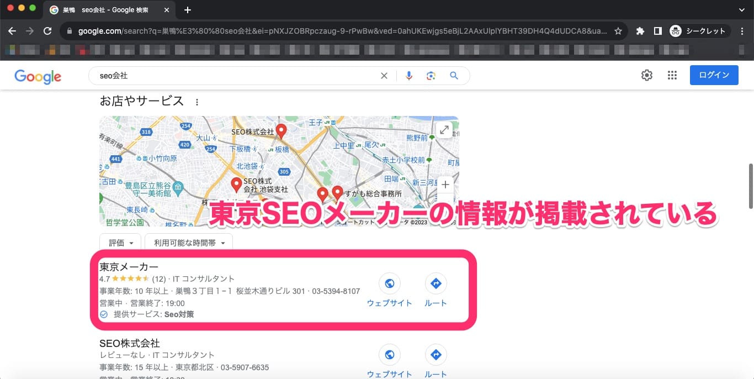Open the Chrome three-dot menu
The height and width of the screenshot is (379, 754).
click(x=743, y=31)
